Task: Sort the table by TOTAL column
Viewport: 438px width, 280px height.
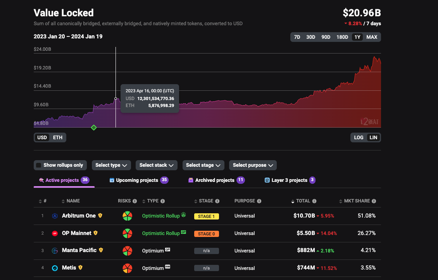Action: coord(303,201)
